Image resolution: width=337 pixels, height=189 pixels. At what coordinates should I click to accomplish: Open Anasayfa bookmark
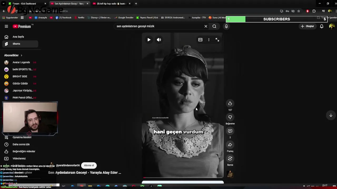41,18
